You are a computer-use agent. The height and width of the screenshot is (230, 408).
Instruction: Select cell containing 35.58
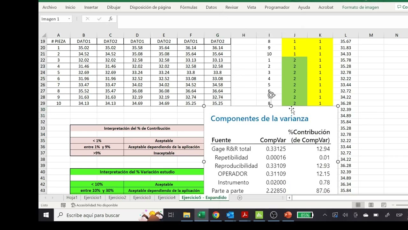[137, 48]
